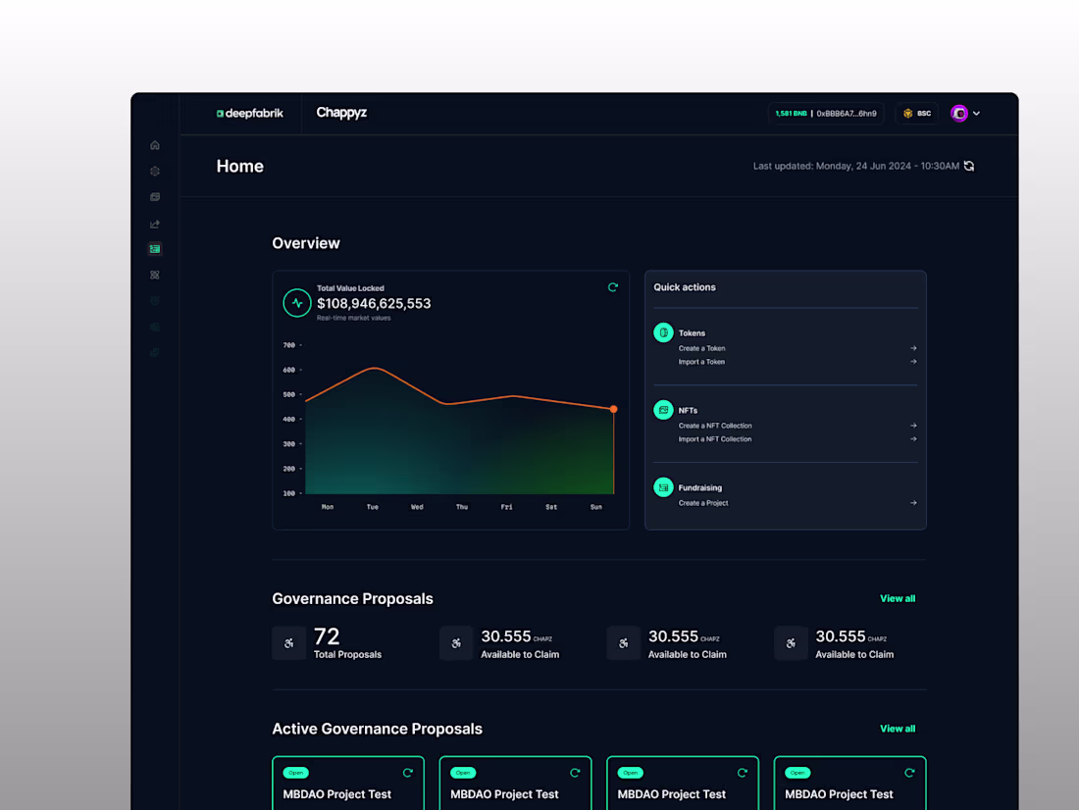Click the BSC network badge icon
This screenshot has width=1079, height=810.
click(904, 113)
